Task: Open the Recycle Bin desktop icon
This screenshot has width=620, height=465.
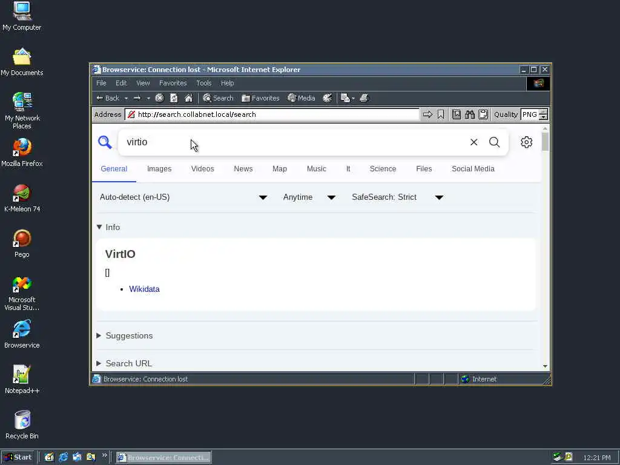Action: 22,425
